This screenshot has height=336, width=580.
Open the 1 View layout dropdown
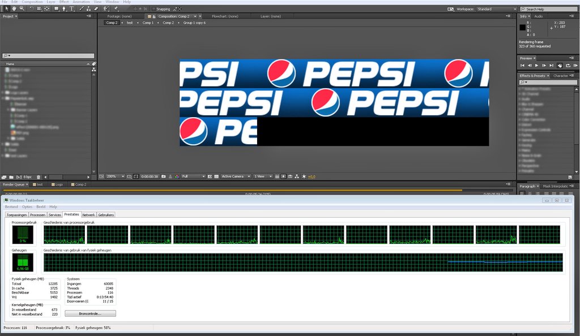tap(263, 176)
